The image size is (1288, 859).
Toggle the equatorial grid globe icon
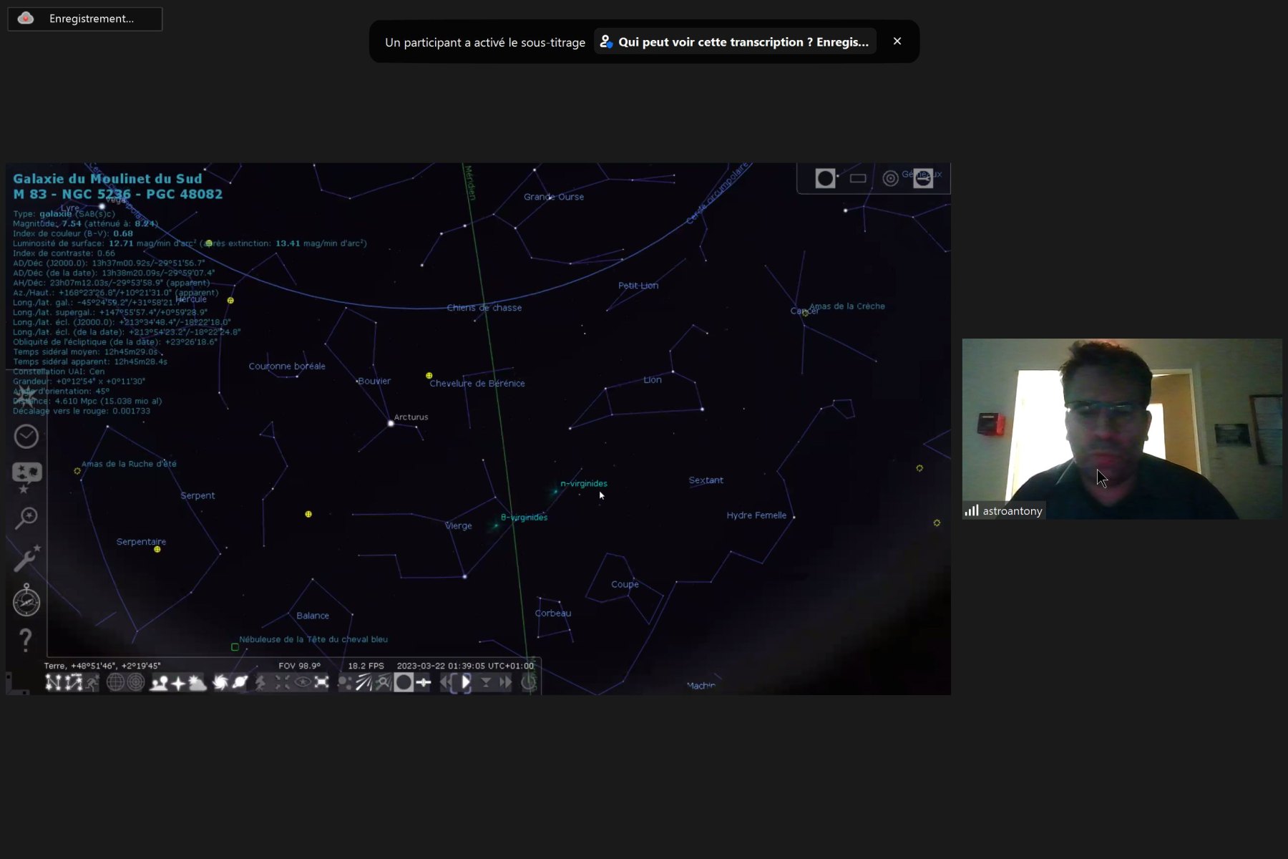(115, 683)
